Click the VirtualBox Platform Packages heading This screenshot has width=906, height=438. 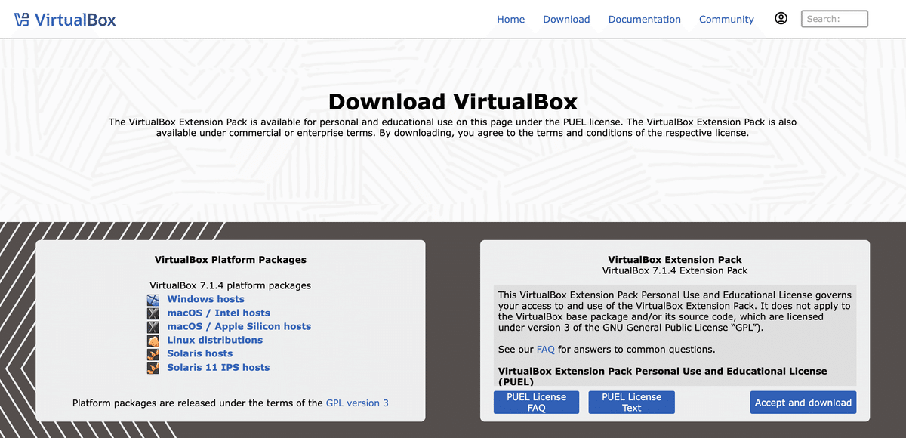230,259
